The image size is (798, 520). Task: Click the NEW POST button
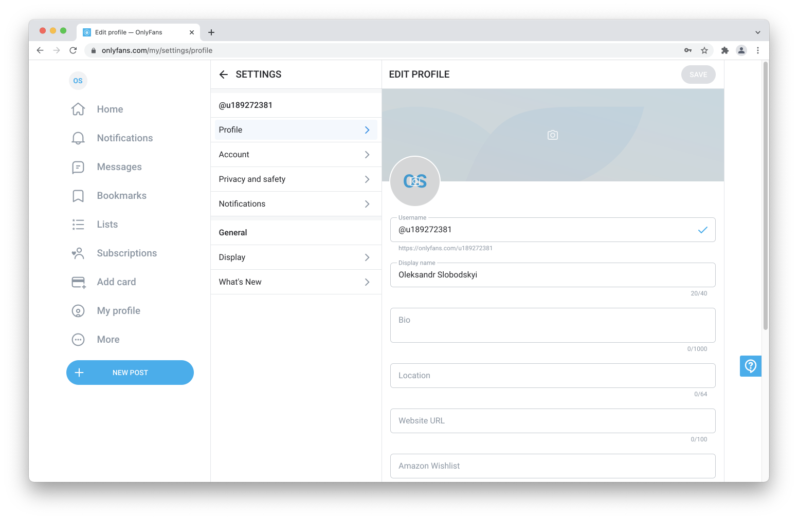(130, 373)
